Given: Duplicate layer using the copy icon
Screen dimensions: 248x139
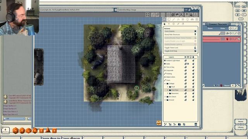Looking at the screenshot, I should (184, 124).
